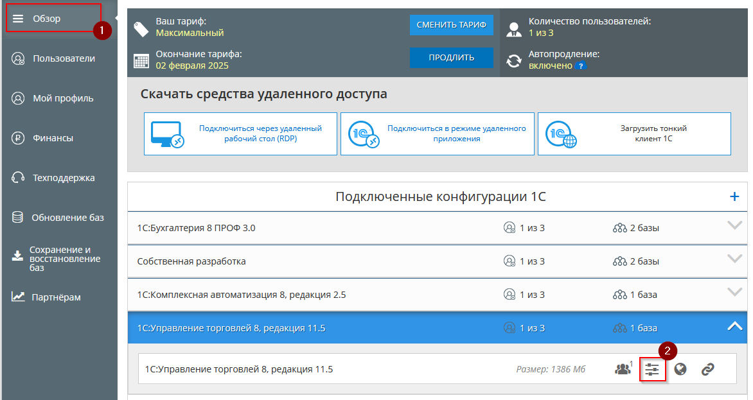Open Загрузить тонкий клиент 1С
The width and height of the screenshot is (753, 400).
click(634, 134)
